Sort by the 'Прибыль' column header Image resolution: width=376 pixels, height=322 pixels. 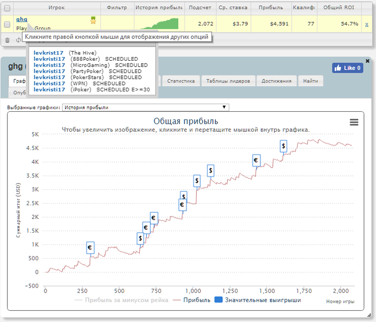[x=271, y=8]
